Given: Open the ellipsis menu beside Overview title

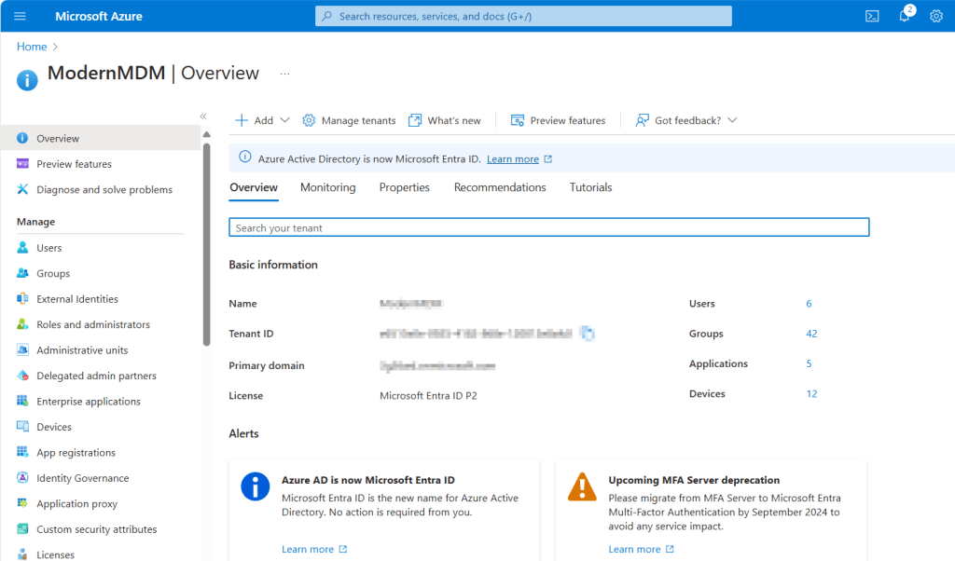Looking at the screenshot, I should click(285, 73).
